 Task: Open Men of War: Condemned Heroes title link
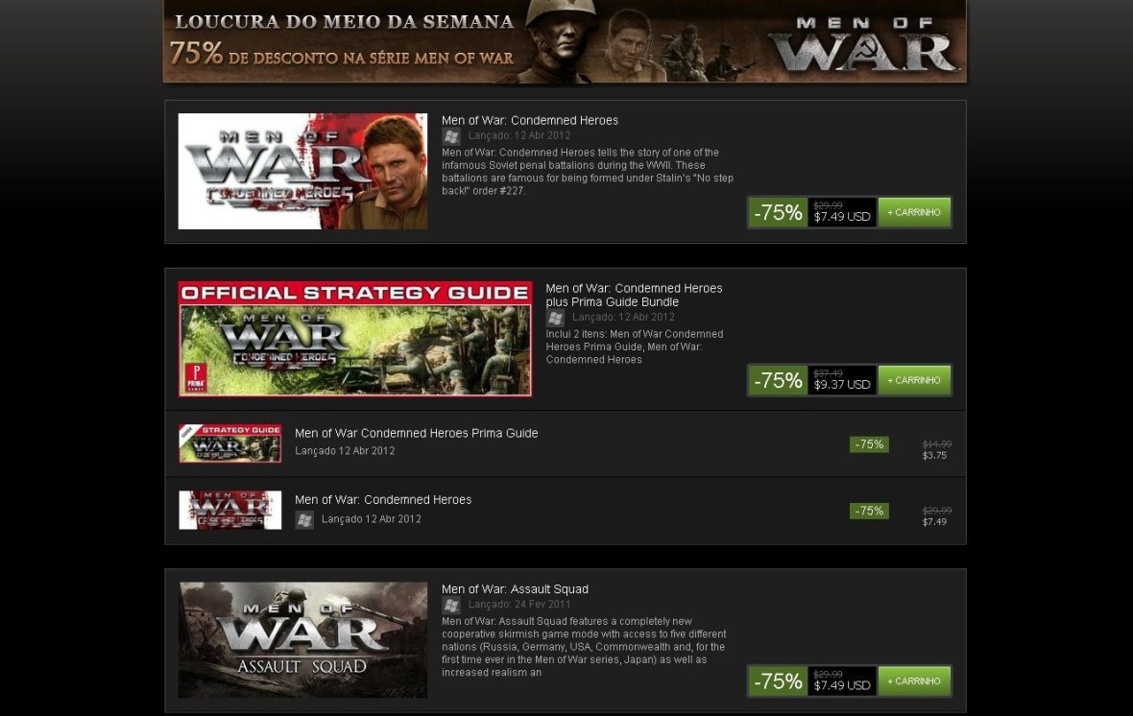(x=530, y=120)
